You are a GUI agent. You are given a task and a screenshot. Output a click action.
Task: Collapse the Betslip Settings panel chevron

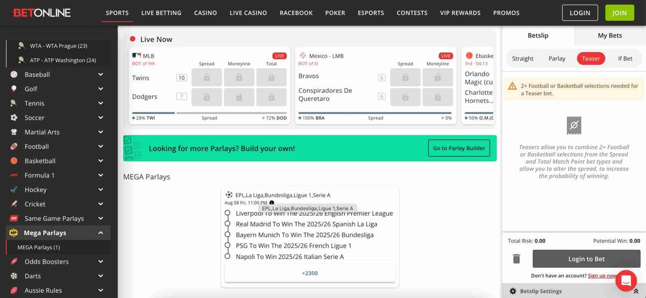click(636, 291)
